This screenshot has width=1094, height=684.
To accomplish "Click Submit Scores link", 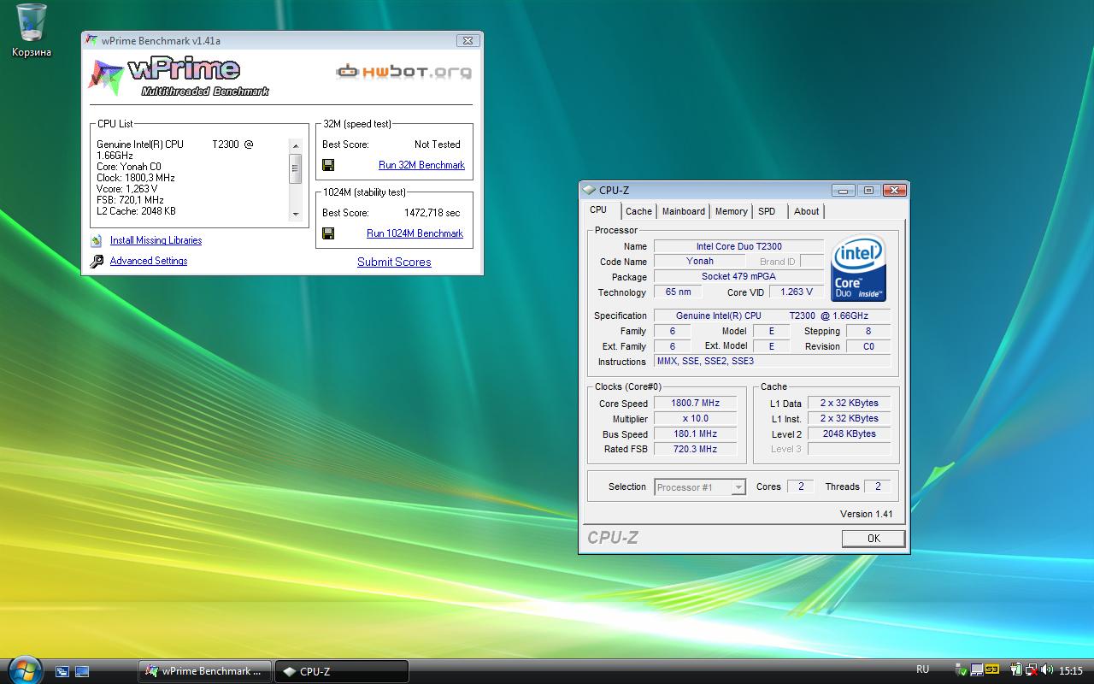I will click(394, 262).
